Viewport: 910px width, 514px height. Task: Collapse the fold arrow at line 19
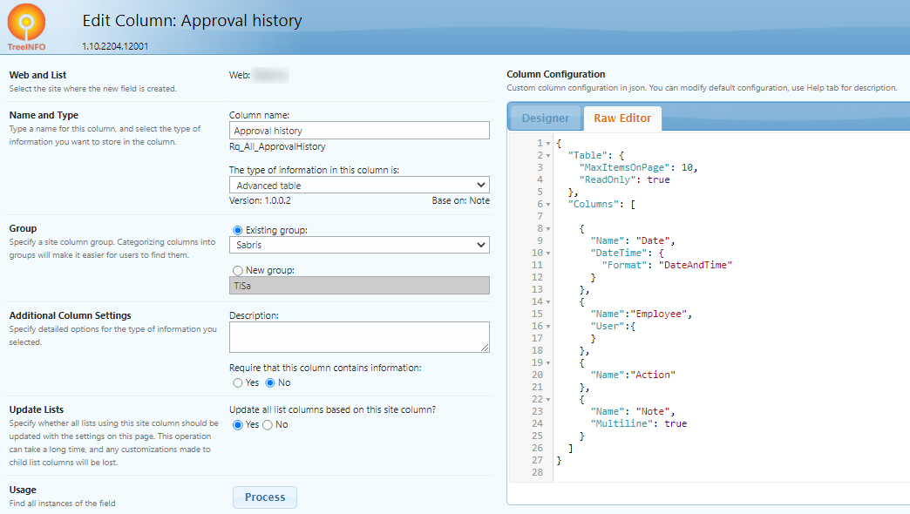pos(548,362)
